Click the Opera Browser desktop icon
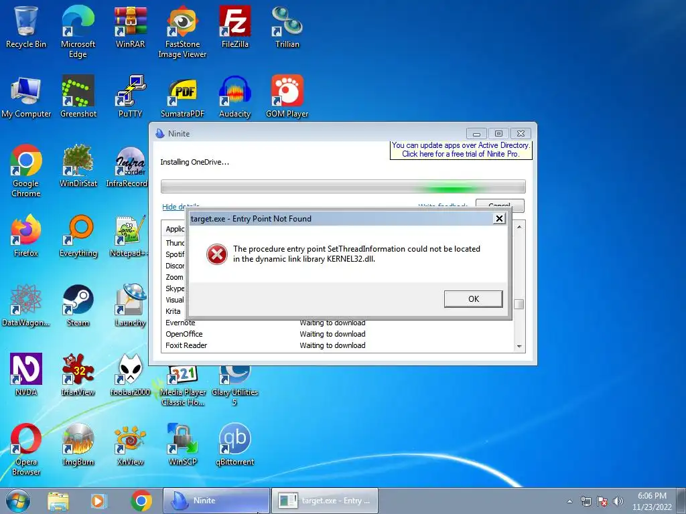 pos(26,449)
